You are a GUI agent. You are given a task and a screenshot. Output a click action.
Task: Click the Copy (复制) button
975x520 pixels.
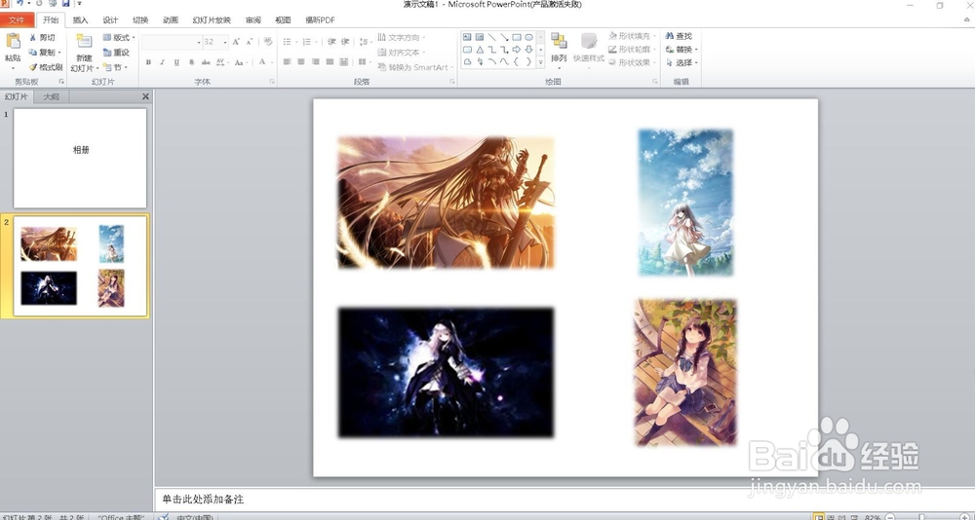tap(45, 53)
